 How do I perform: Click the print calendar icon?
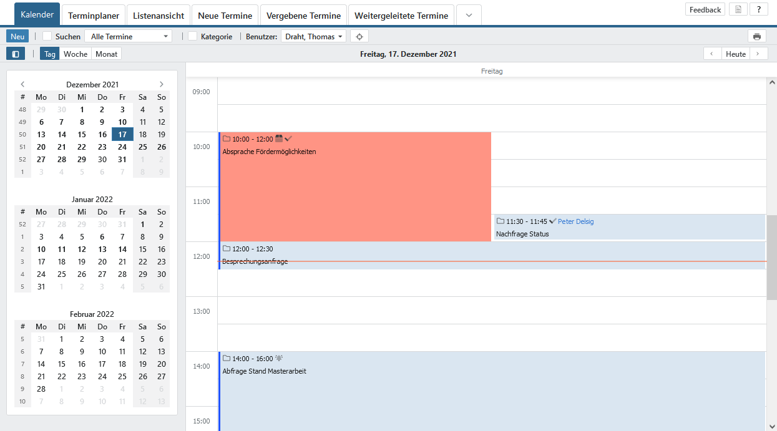[x=756, y=36]
